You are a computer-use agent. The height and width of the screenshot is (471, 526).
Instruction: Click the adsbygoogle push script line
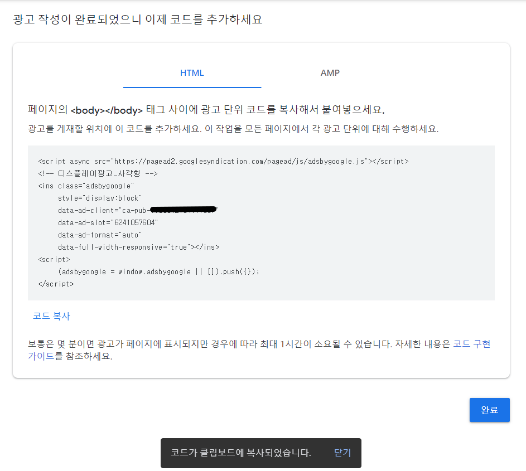158,271
